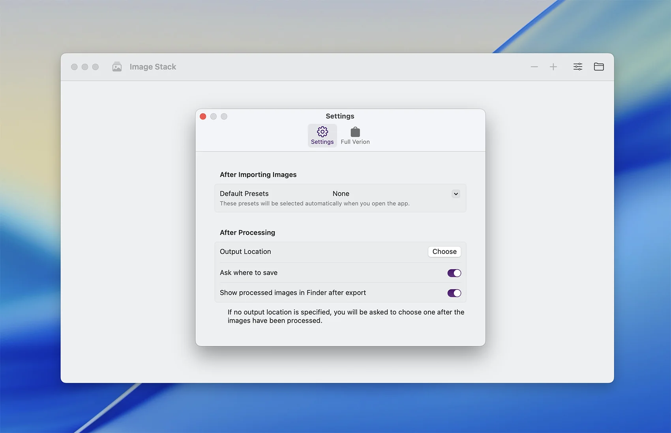Click the Image Stack window minimize button
This screenshot has width=671, height=433.
click(x=85, y=67)
